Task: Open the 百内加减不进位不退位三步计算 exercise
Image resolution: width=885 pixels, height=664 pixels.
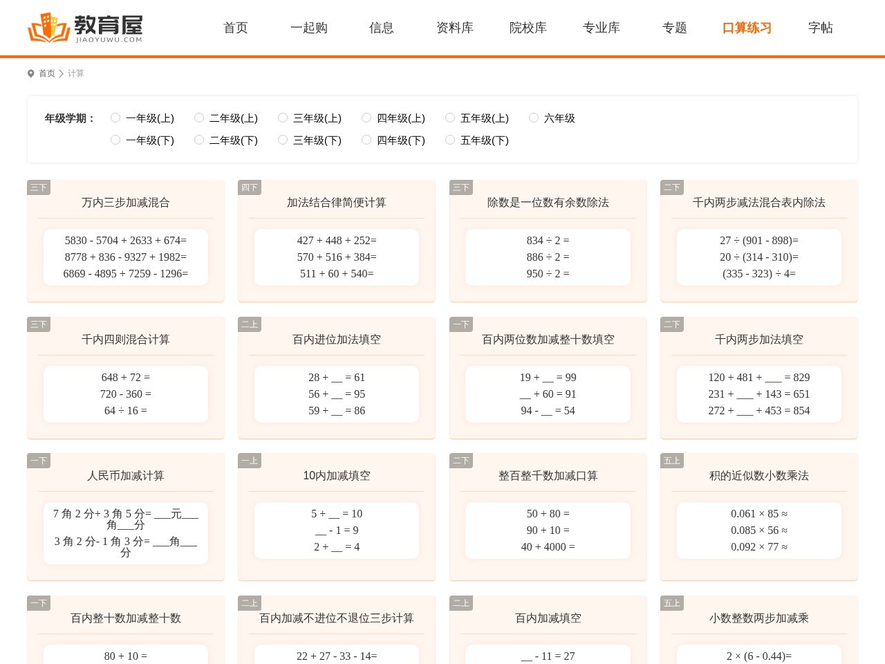Action: (337, 618)
